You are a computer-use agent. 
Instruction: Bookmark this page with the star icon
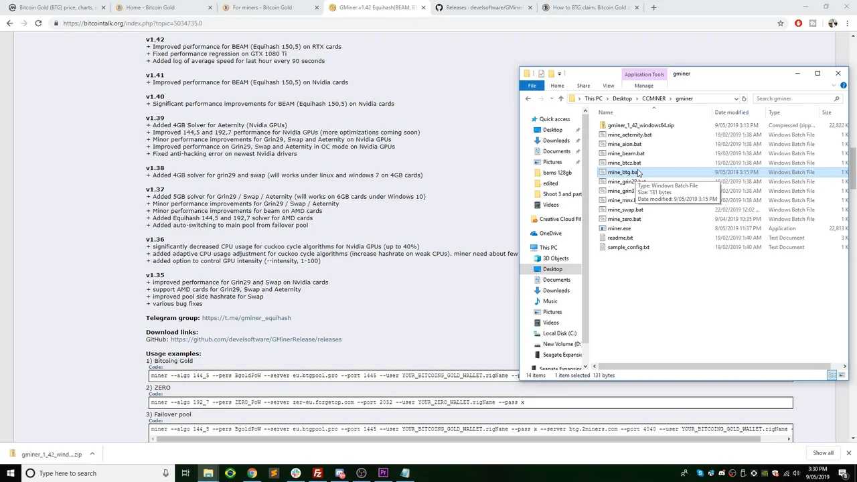coord(781,23)
